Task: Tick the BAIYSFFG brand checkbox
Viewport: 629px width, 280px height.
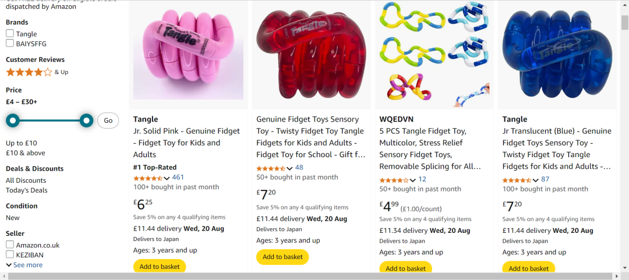Action: [x=10, y=43]
